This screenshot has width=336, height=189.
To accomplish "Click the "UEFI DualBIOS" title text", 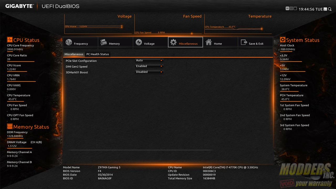I will pyautogui.click(x=60, y=6).
